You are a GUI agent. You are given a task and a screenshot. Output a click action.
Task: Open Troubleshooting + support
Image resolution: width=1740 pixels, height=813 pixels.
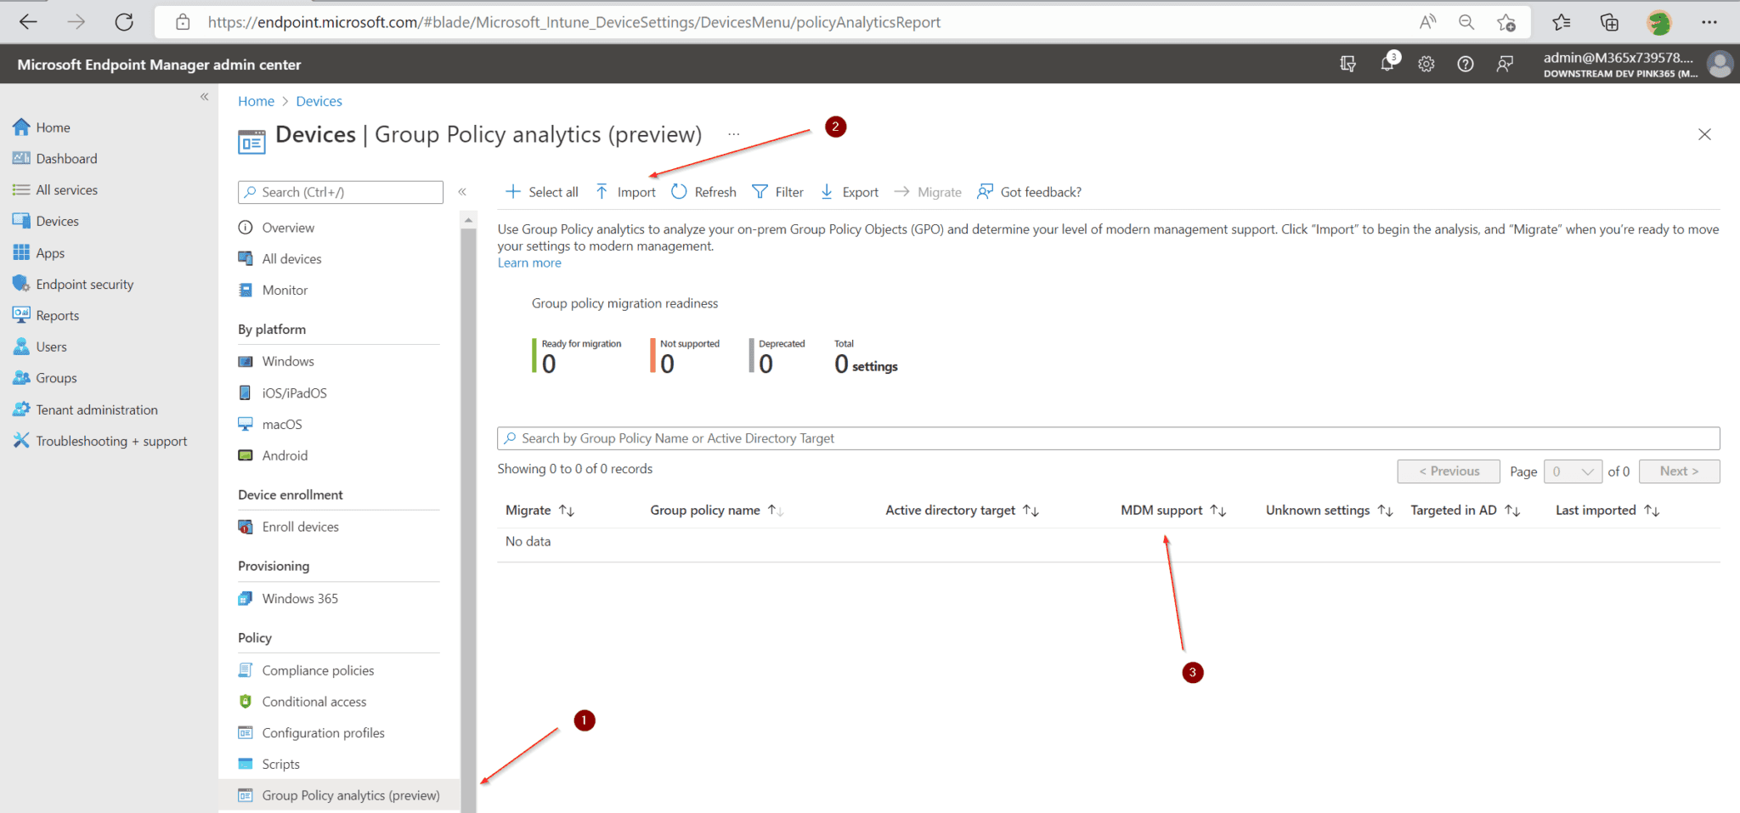coord(111,440)
